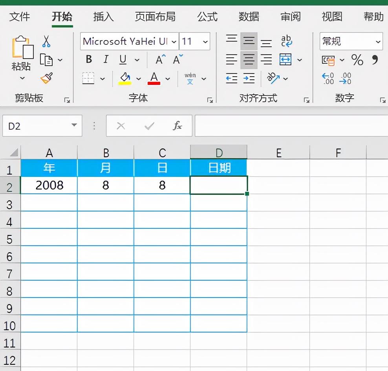This screenshot has width=388, height=371.
Task: Expand the 常规 number format dropdown
Action: 378,42
